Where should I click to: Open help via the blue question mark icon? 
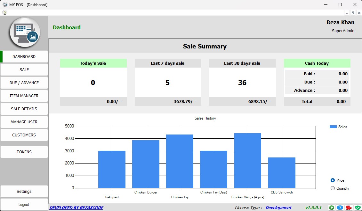pyautogui.click(x=340, y=207)
